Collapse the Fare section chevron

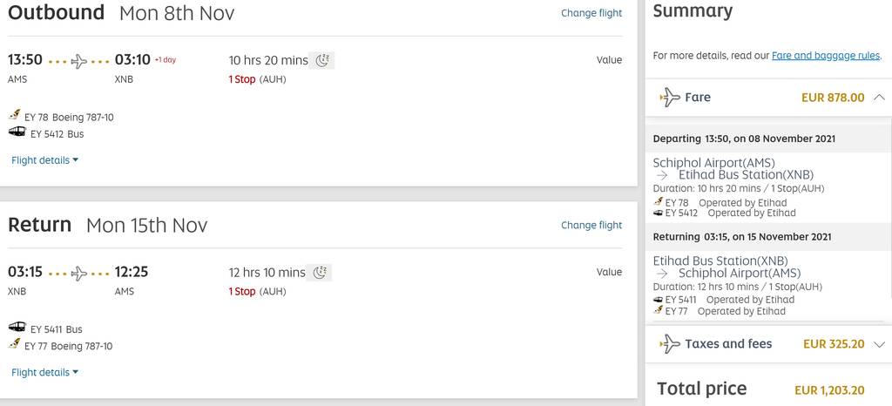(879, 98)
